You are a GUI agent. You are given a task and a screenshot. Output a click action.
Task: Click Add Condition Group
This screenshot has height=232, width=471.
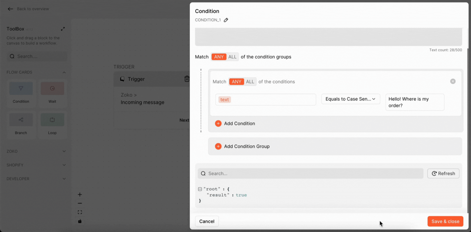242,146
